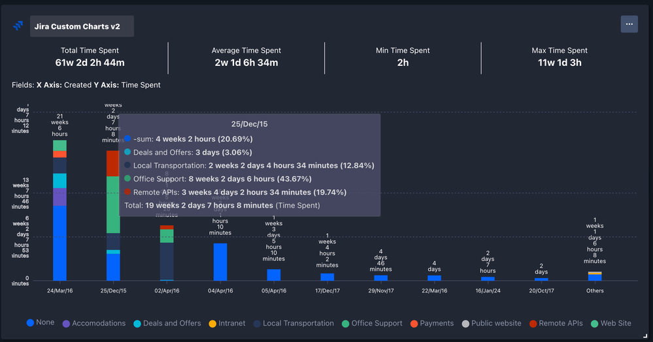Click the tooltip Office Support 43.67% row

pos(218,179)
